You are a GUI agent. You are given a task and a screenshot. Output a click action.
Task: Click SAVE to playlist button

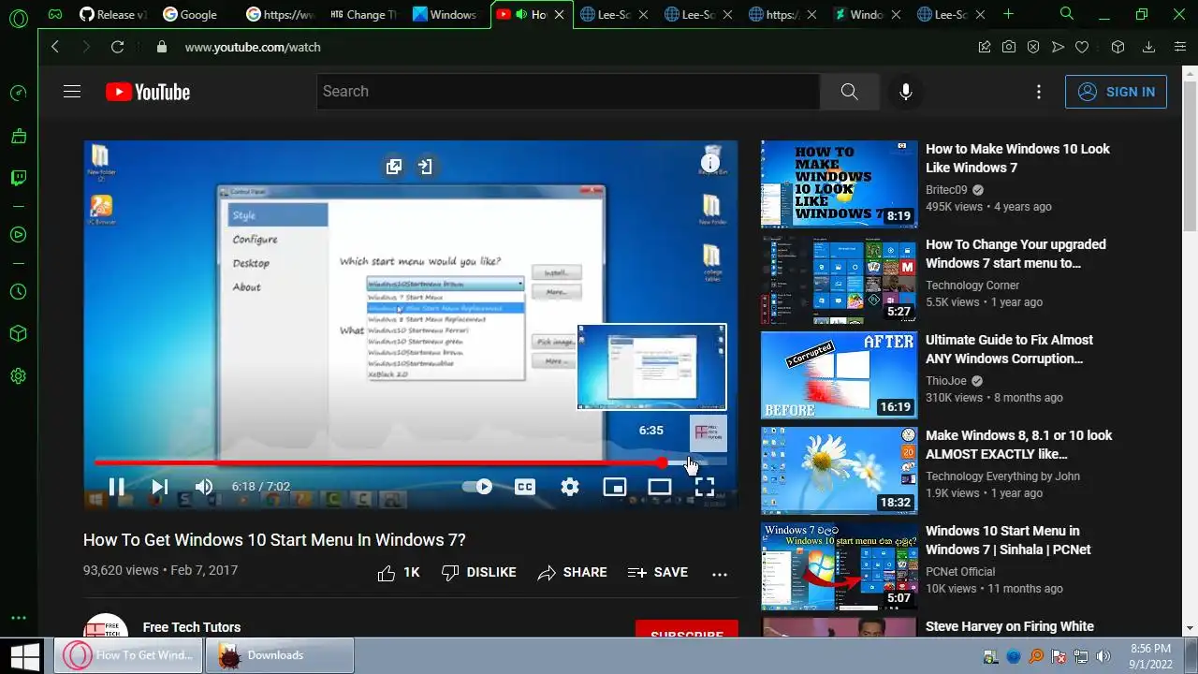[657, 573]
